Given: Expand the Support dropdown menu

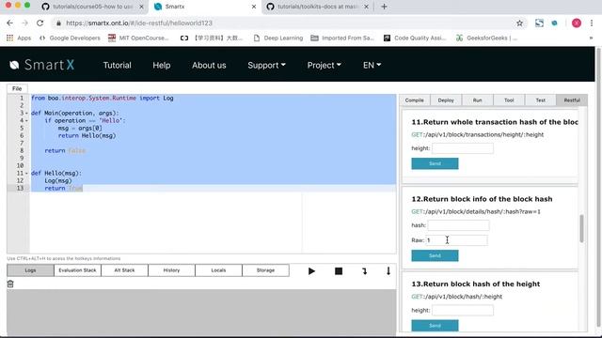Looking at the screenshot, I should point(266,65).
